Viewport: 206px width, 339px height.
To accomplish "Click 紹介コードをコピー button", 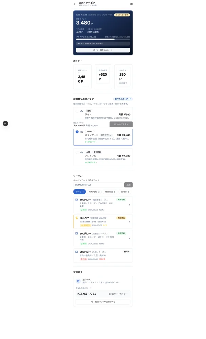I will click(x=118, y=294).
